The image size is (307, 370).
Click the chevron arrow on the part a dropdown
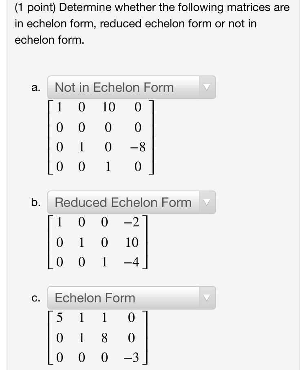207,87
